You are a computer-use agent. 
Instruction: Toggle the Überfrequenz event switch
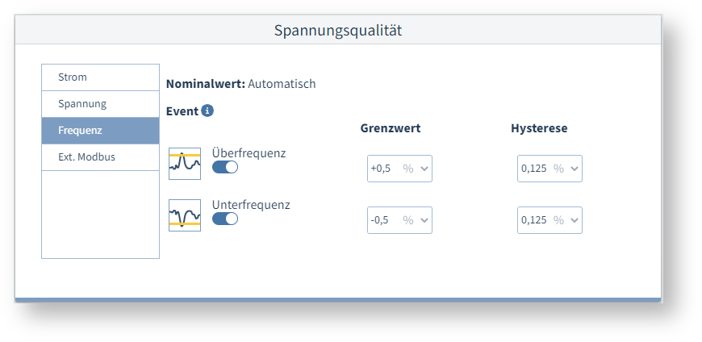225,167
